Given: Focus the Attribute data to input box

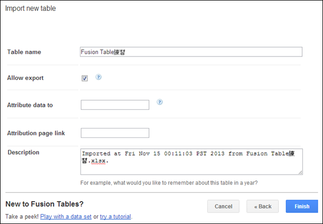Looking at the screenshot, I should [115, 105].
